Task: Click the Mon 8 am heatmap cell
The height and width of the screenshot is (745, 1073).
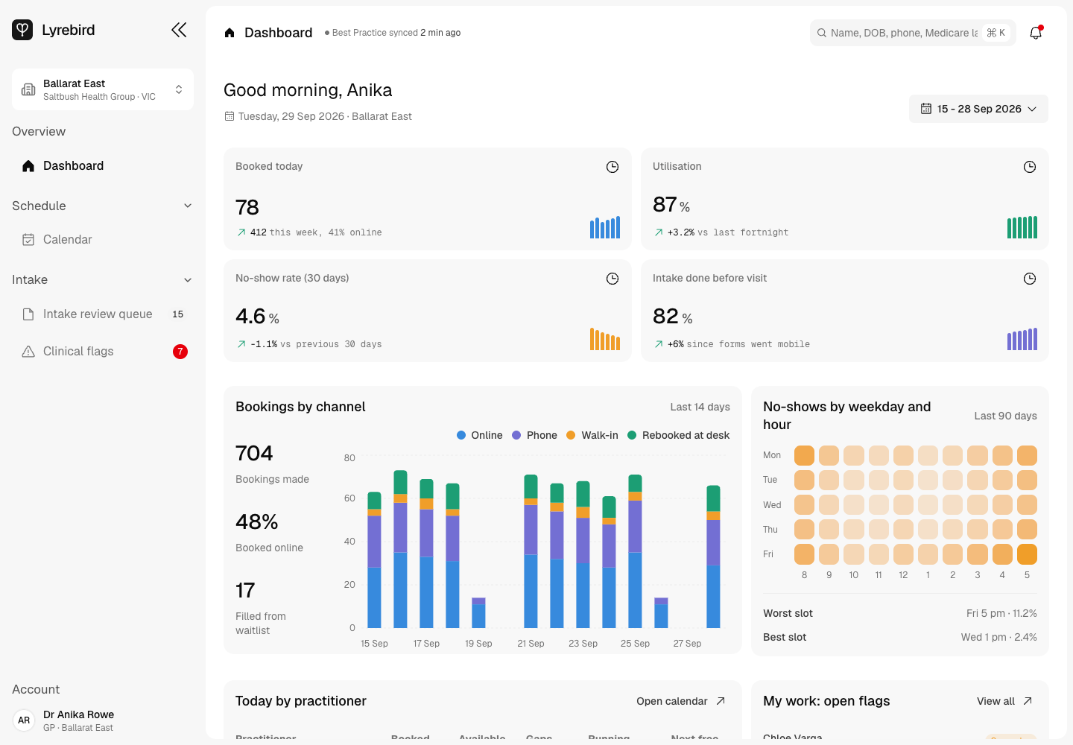Action: [804, 455]
